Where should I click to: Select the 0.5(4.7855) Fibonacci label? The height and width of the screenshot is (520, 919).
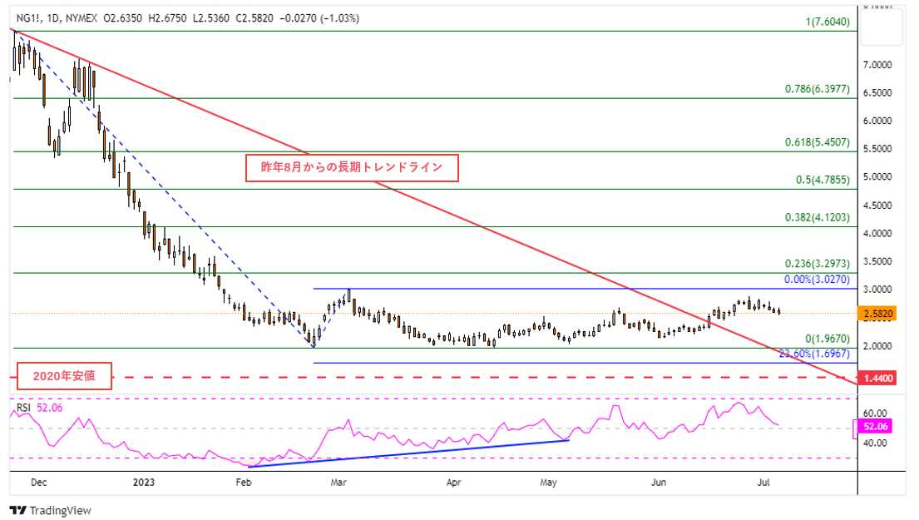(x=823, y=180)
